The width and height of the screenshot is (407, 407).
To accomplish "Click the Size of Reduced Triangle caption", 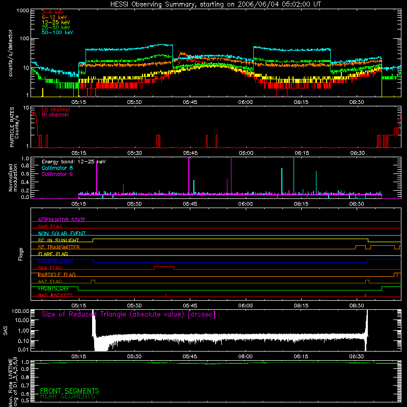I will 129,314.
